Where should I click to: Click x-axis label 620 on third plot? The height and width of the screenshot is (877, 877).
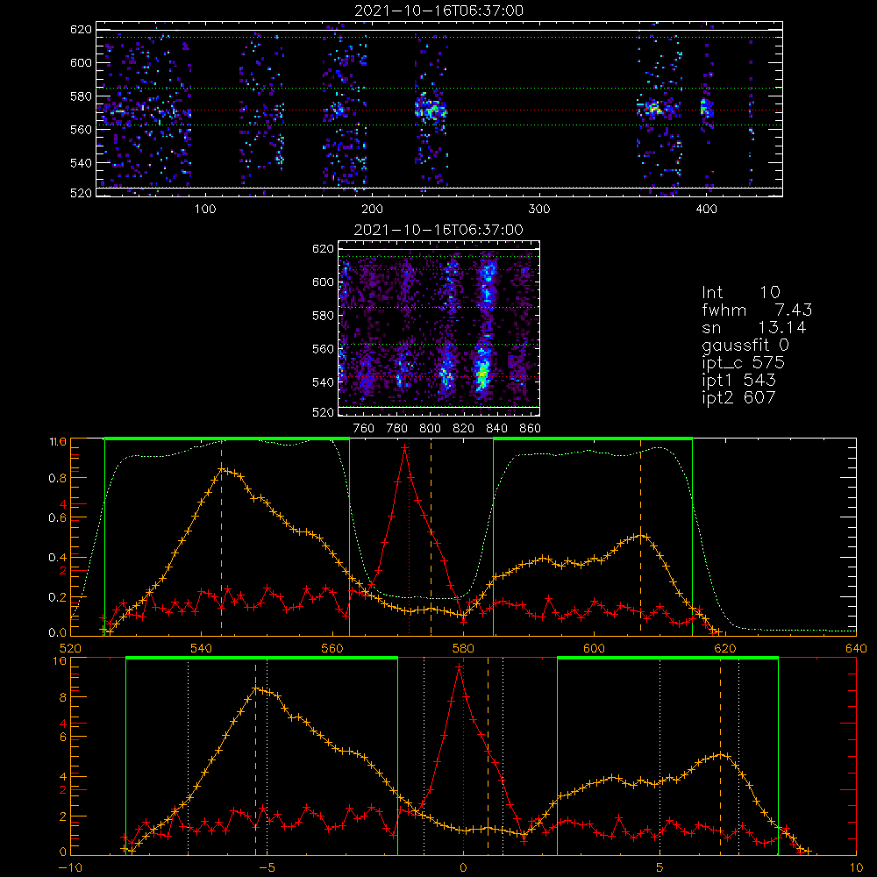click(725, 649)
